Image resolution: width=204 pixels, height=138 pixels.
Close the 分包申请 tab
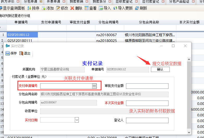pos(41,1)
